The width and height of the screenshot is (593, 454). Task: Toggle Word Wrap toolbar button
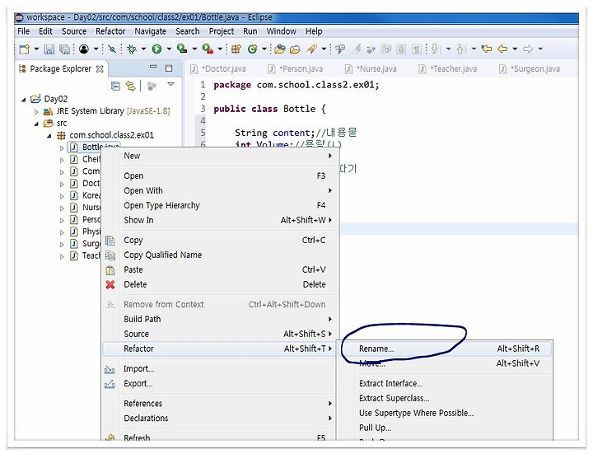point(386,49)
